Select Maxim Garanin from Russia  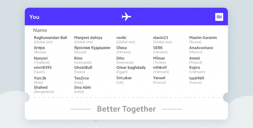pos(203,38)
